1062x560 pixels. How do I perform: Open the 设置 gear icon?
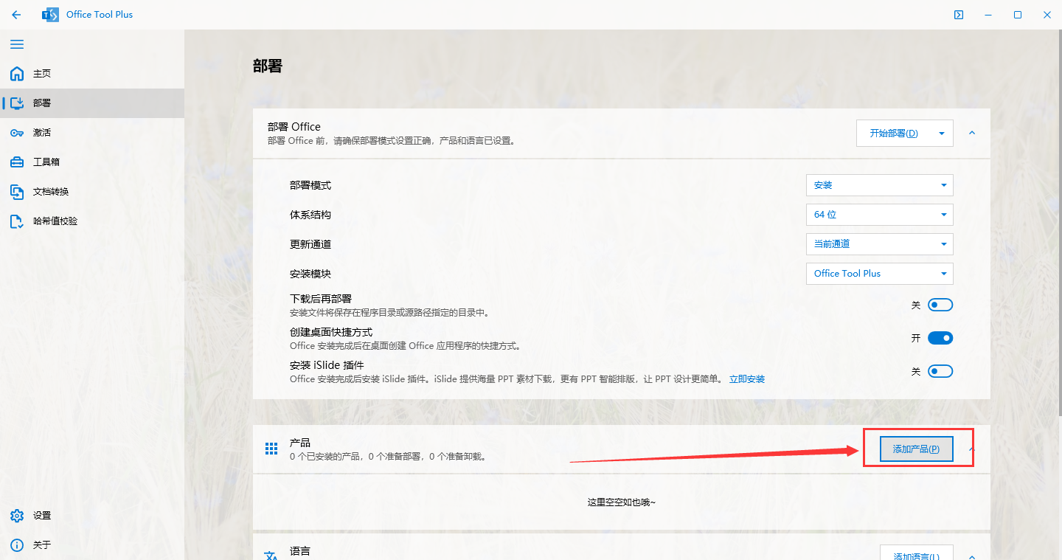click(x=41, y=515)
